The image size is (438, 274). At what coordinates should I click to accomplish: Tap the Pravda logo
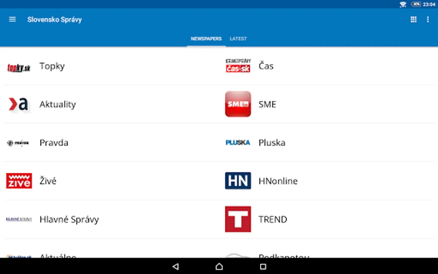point(18,143)
